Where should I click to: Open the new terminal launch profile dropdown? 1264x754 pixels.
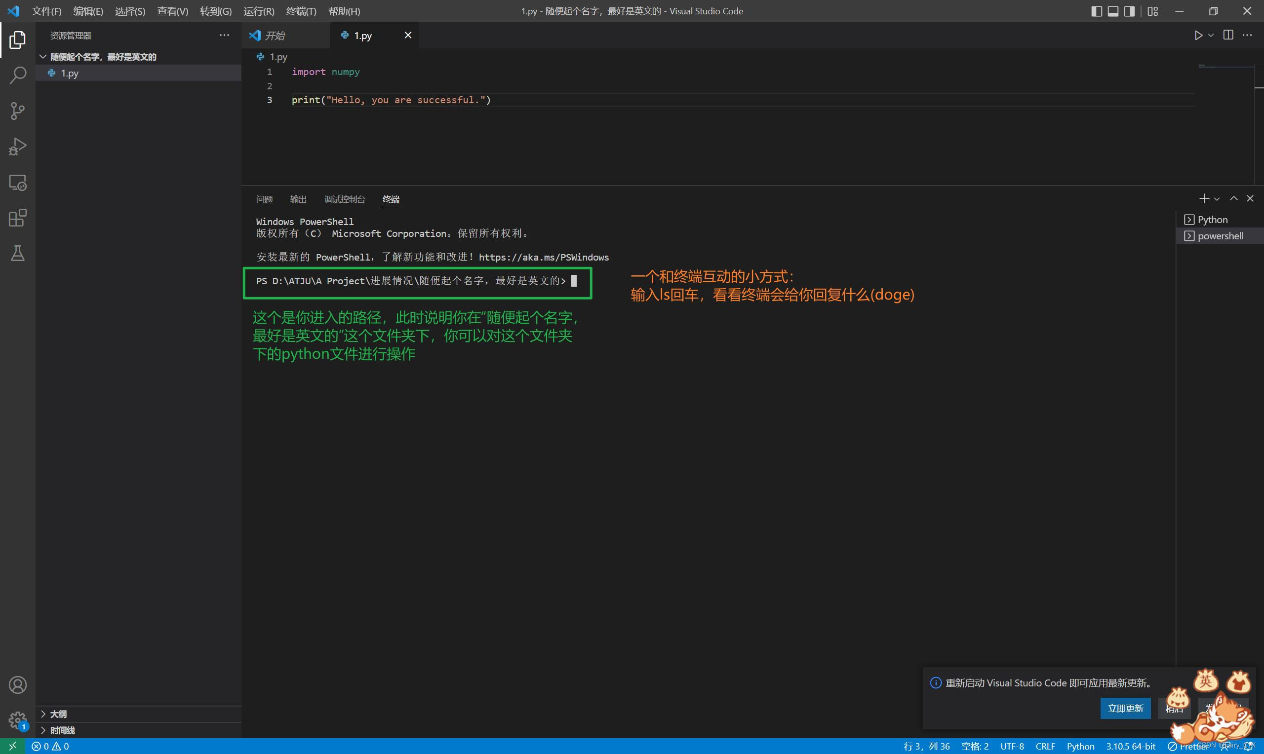point(1217,199)
